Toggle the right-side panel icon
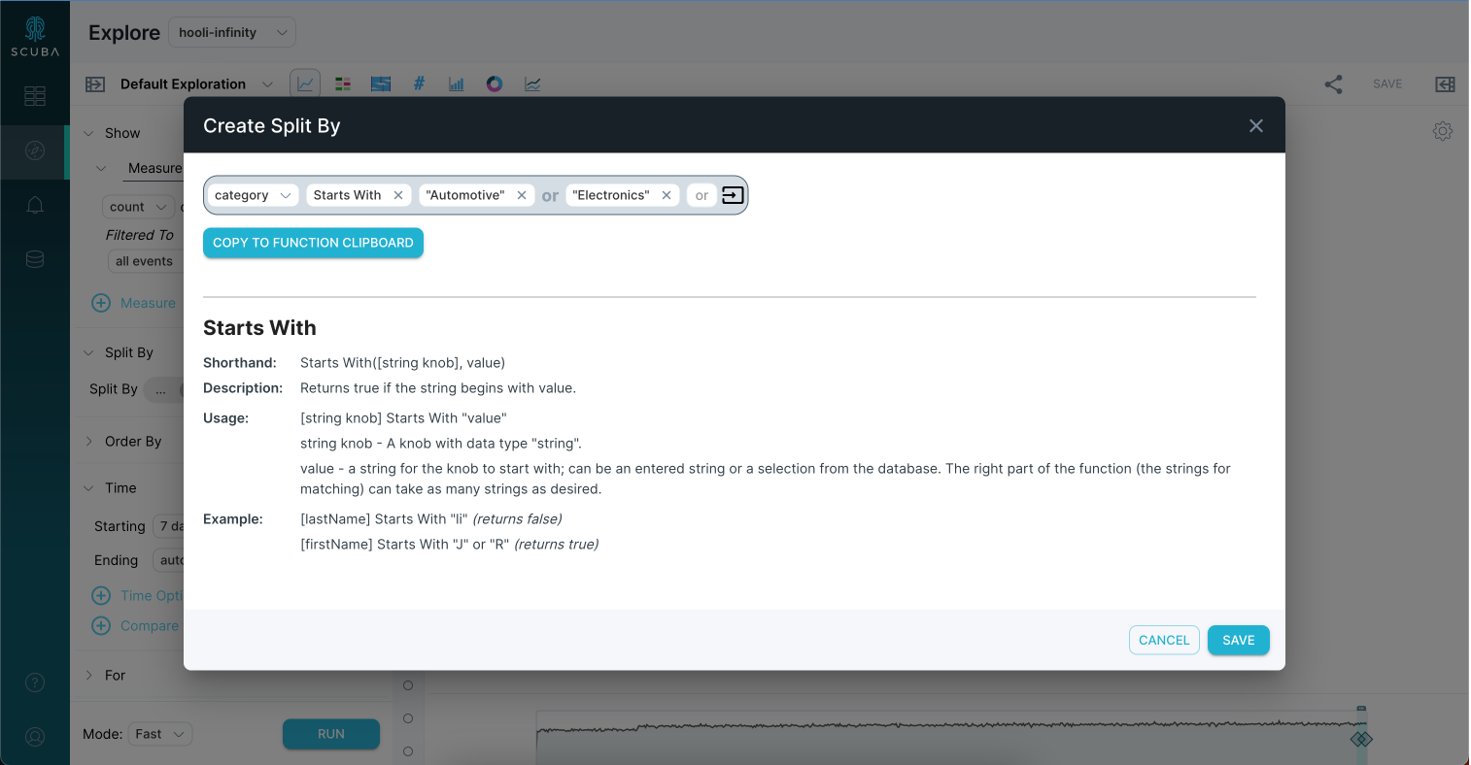 tap(1446, 84)
